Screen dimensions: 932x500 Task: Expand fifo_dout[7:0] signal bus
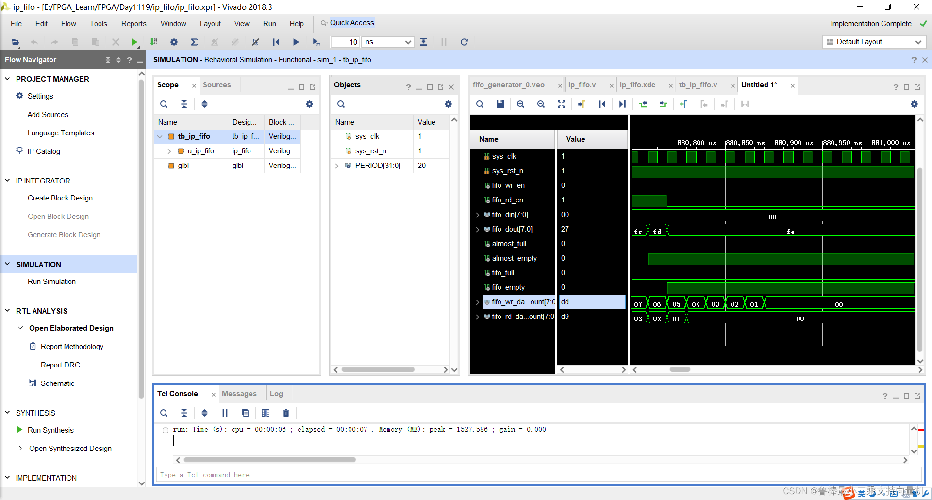478,229
